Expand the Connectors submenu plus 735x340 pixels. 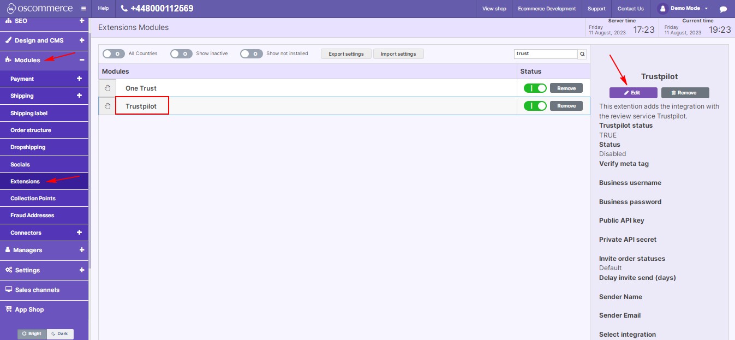point(79,232)
